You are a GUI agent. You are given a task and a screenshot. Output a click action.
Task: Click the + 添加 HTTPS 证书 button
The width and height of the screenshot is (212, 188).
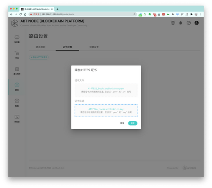(x=39, y=57)
